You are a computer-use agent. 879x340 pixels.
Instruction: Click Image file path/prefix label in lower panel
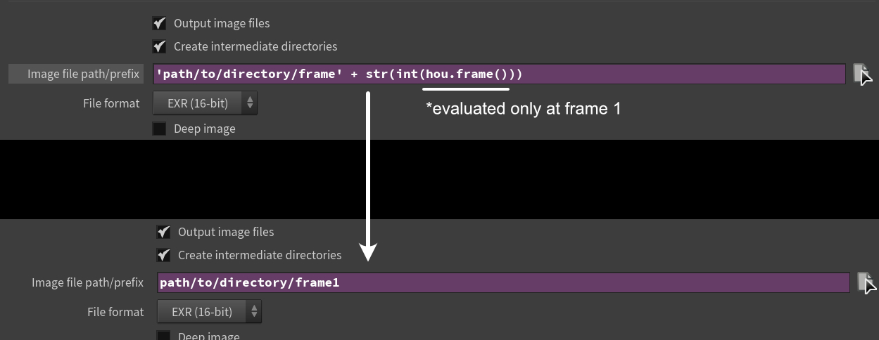[x=87, y=282]
